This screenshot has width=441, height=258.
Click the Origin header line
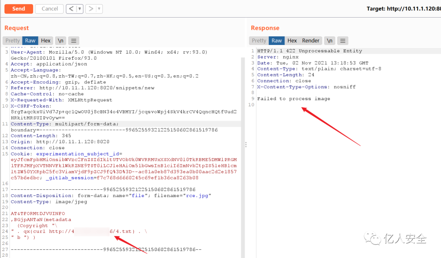[x=60, y=141]
